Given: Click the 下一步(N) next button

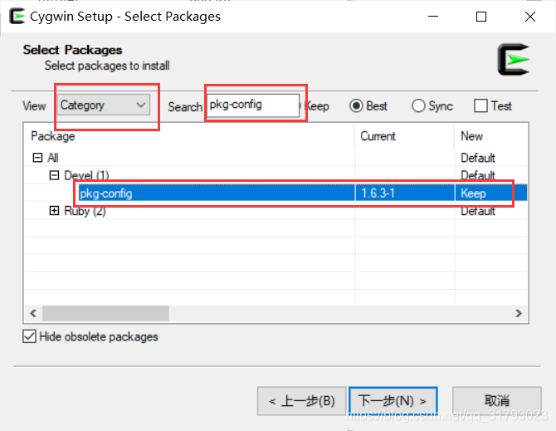Looking at the screenshot, I should click(393, 401).
